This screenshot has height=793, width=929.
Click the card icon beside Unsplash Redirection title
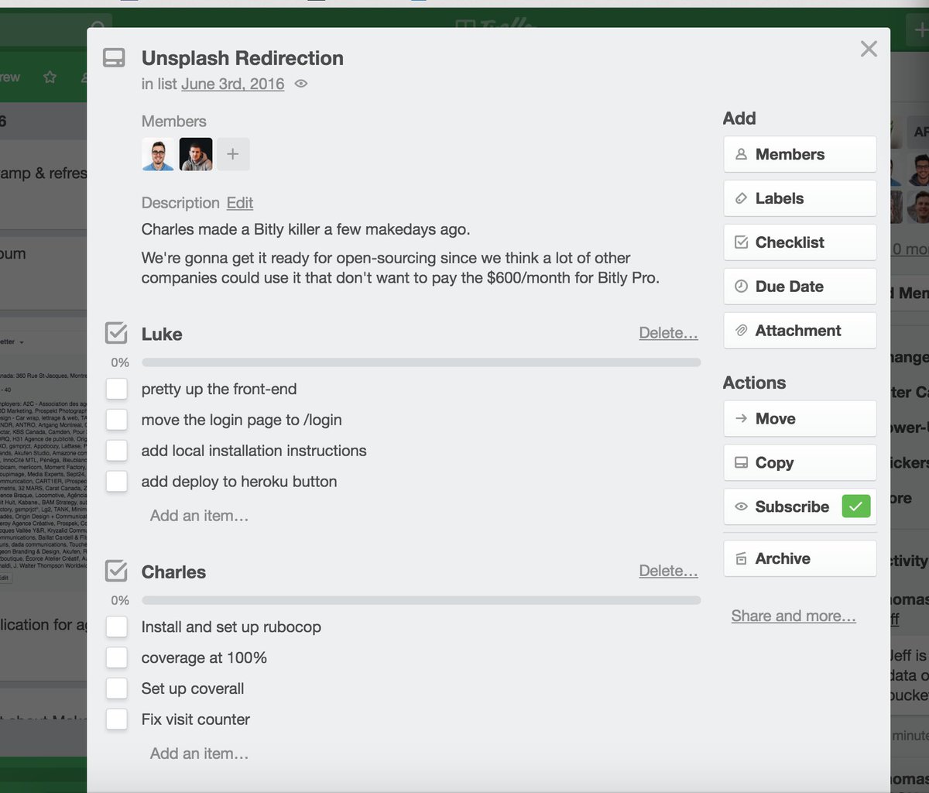tap(114, 58)
